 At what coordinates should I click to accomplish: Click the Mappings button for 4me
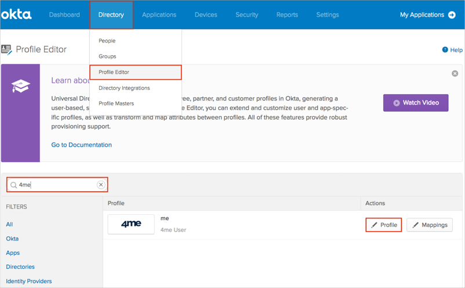[429, 225]
